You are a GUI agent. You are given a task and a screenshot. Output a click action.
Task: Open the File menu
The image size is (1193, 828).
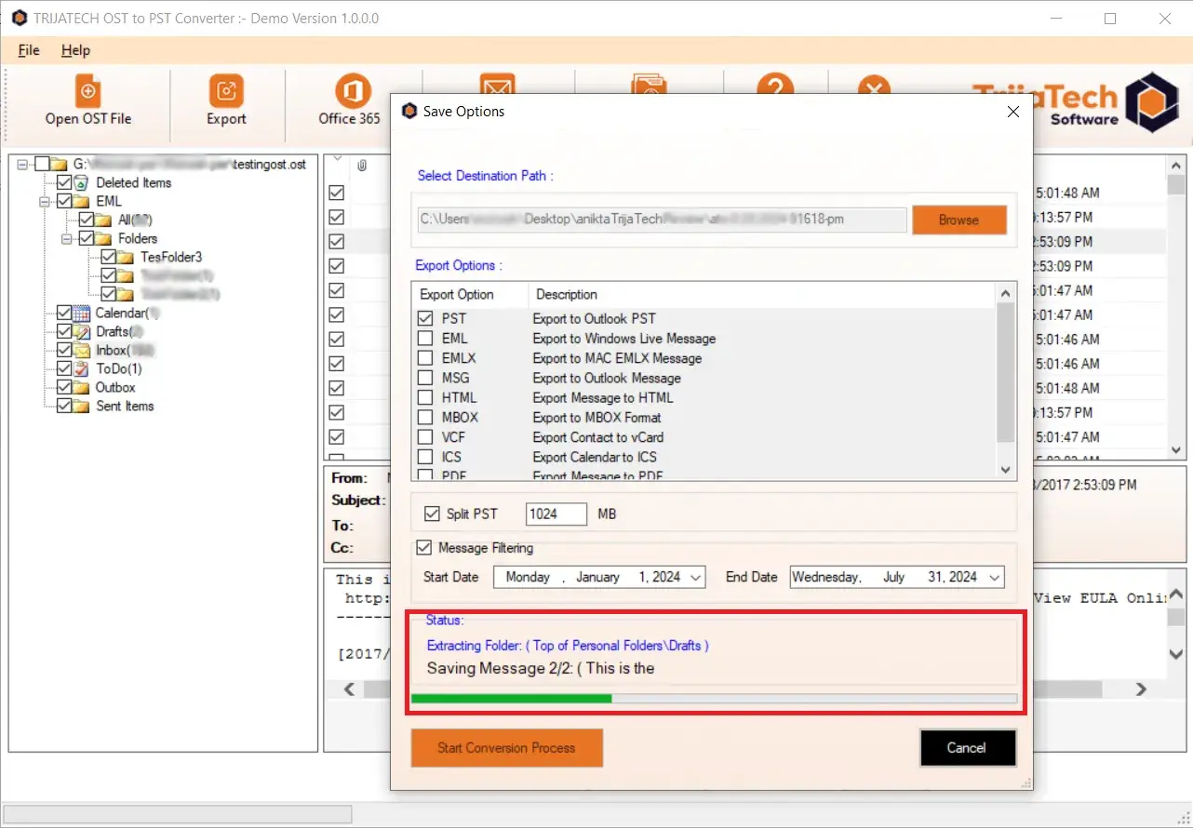tap(29, 50)
